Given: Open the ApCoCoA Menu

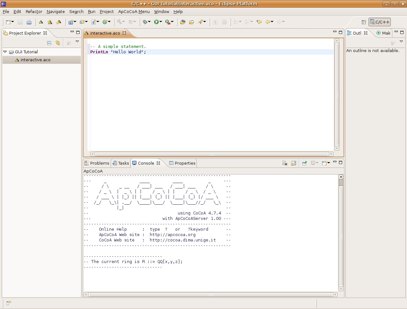Looking at the screenshot, I should pos(134,11).
